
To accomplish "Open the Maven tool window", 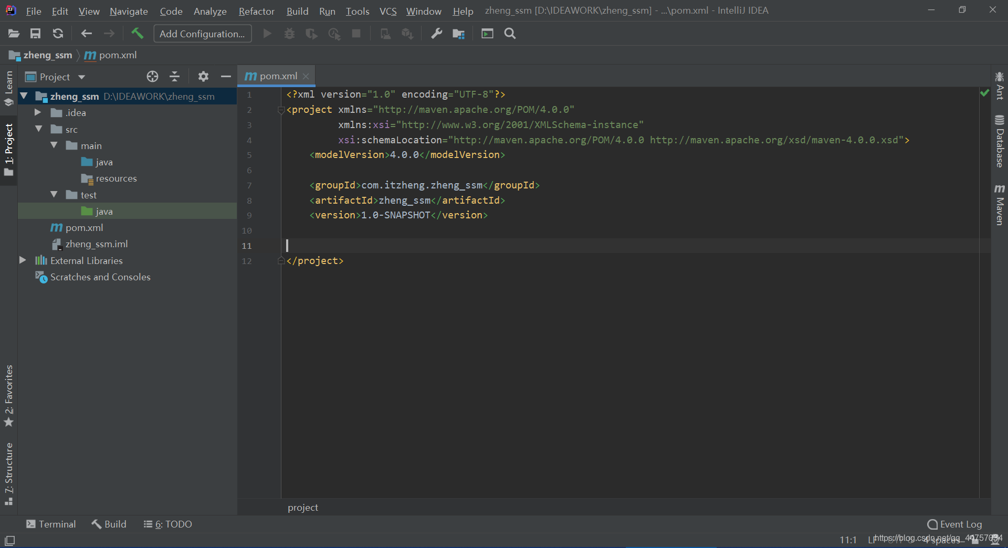I will point(1000,205).
